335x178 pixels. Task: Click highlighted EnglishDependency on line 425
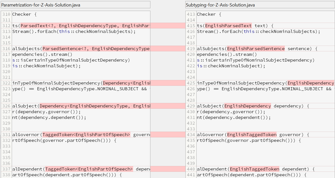[311, 83]
